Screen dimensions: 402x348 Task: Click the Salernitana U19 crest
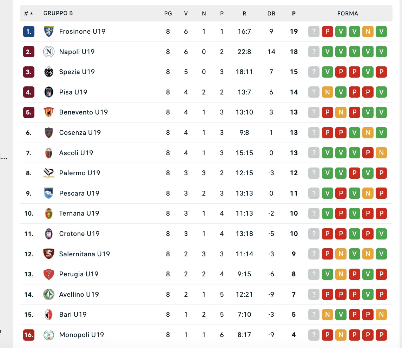[x=49, y=254]
